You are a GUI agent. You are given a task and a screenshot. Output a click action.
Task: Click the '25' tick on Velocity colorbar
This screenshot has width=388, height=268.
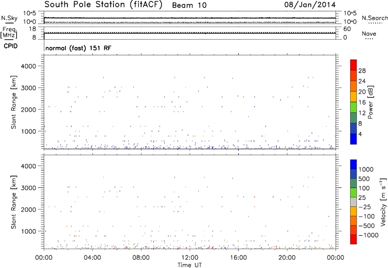[362, 198]
